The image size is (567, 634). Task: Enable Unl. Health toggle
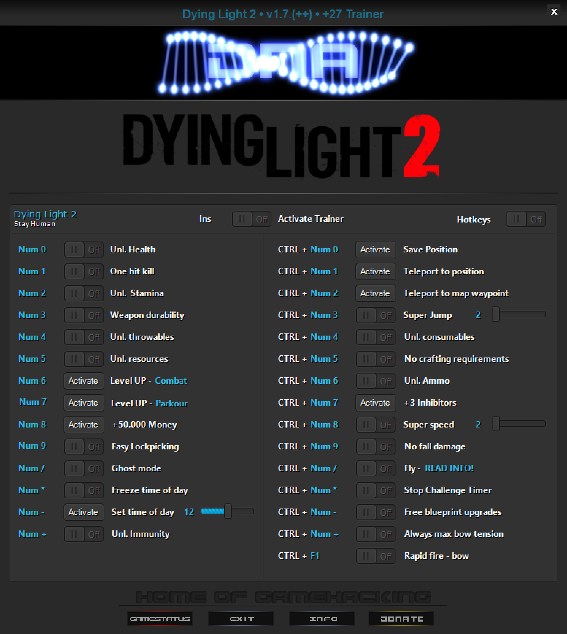[x=84, y=250]
